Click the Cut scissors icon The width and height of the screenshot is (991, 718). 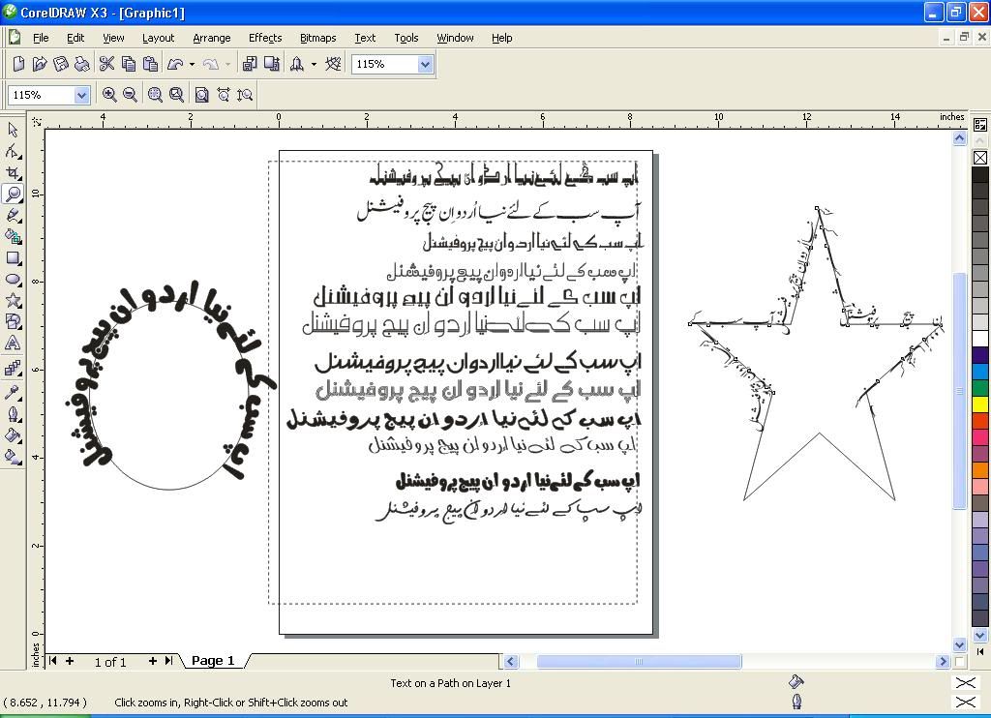(x=106, y=64)
